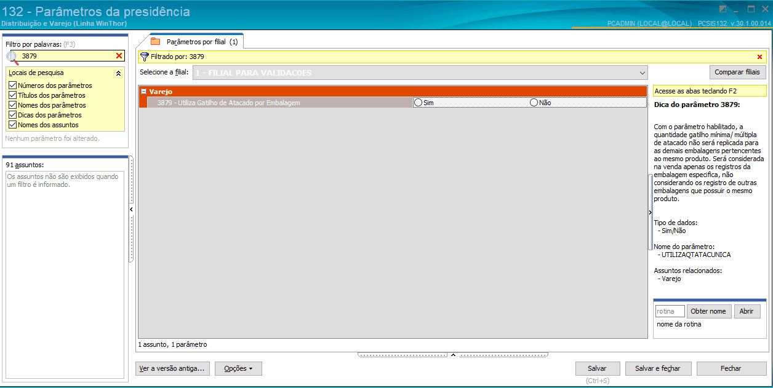Collapse the tip panel using the right splitter arrow

(651, 212)
